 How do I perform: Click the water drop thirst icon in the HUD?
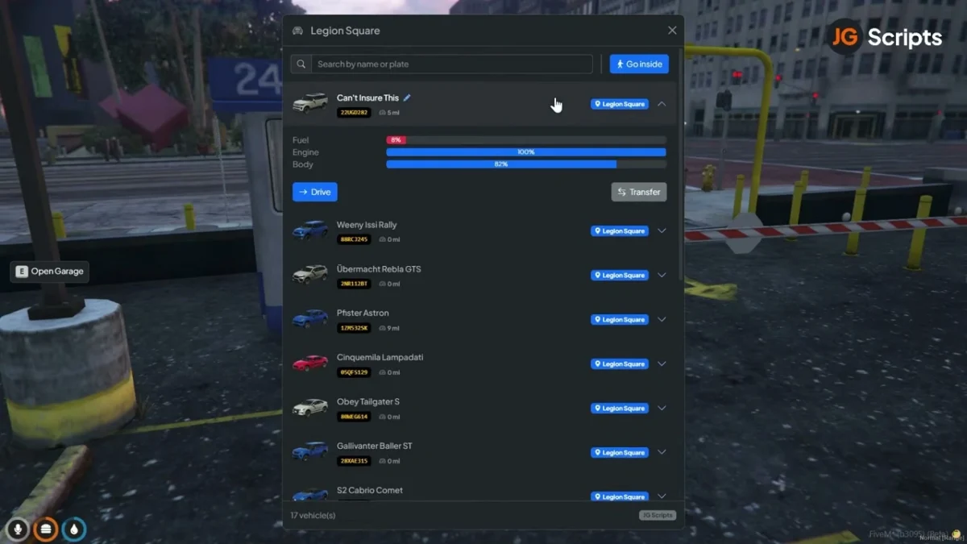(x=75, y=529)
